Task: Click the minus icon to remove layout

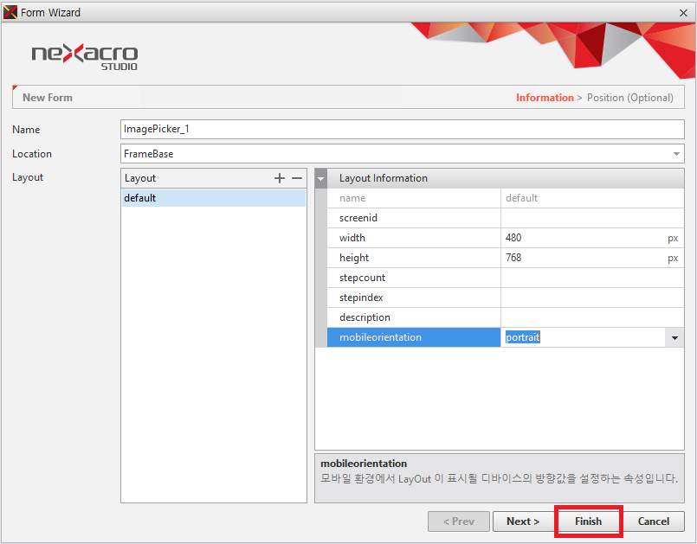Action: coord(297,178)
